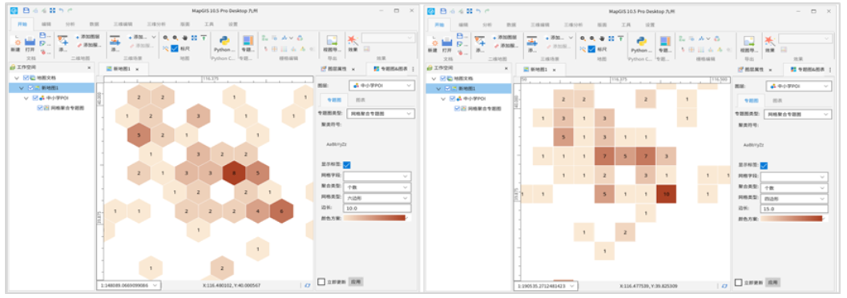Image resolution: width=847 pixels, height=298 pixels.
Task: Click the thematic map 专题 icon in left window
Action: click(248, 43)
